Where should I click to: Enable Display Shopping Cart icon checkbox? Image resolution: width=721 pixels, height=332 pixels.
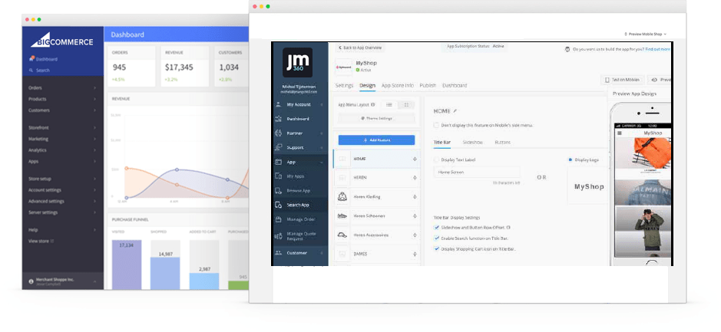[x=437, y=248]
